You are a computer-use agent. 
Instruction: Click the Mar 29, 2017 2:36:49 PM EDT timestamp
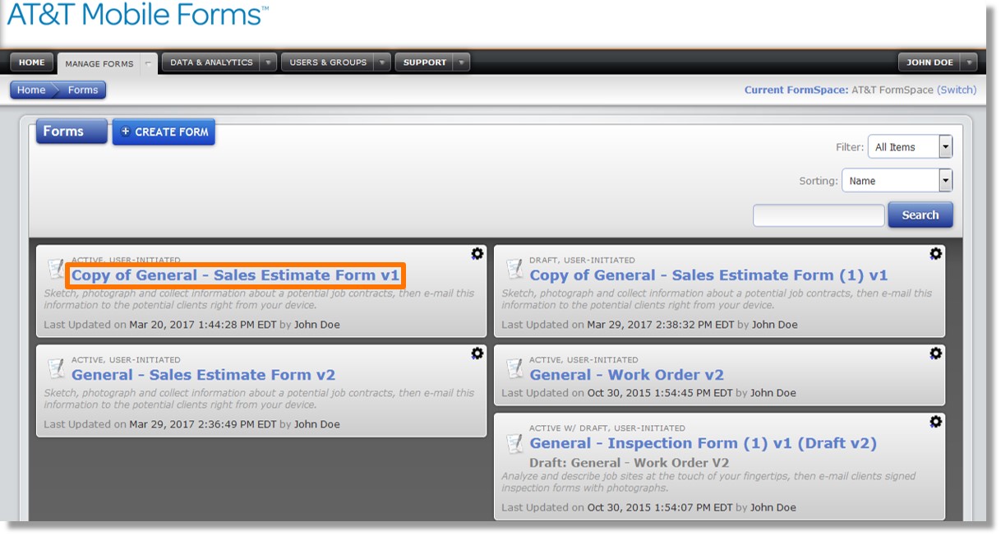click(x=203, y=424)
